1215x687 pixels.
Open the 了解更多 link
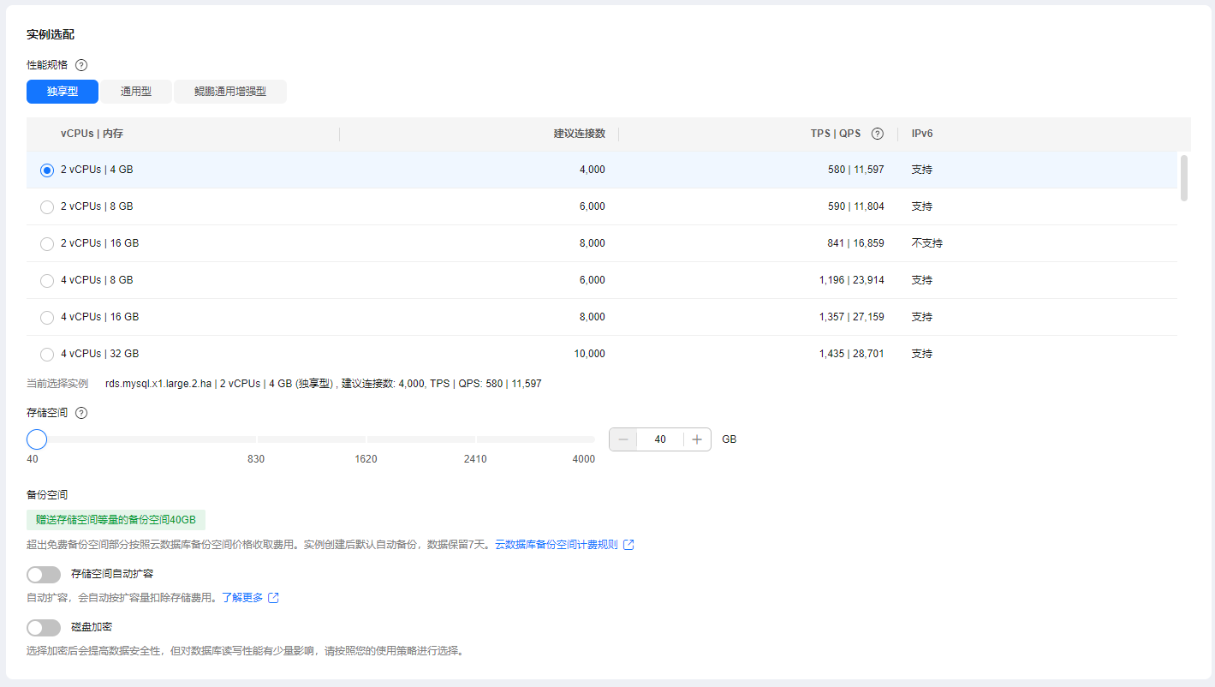point(242,598)
